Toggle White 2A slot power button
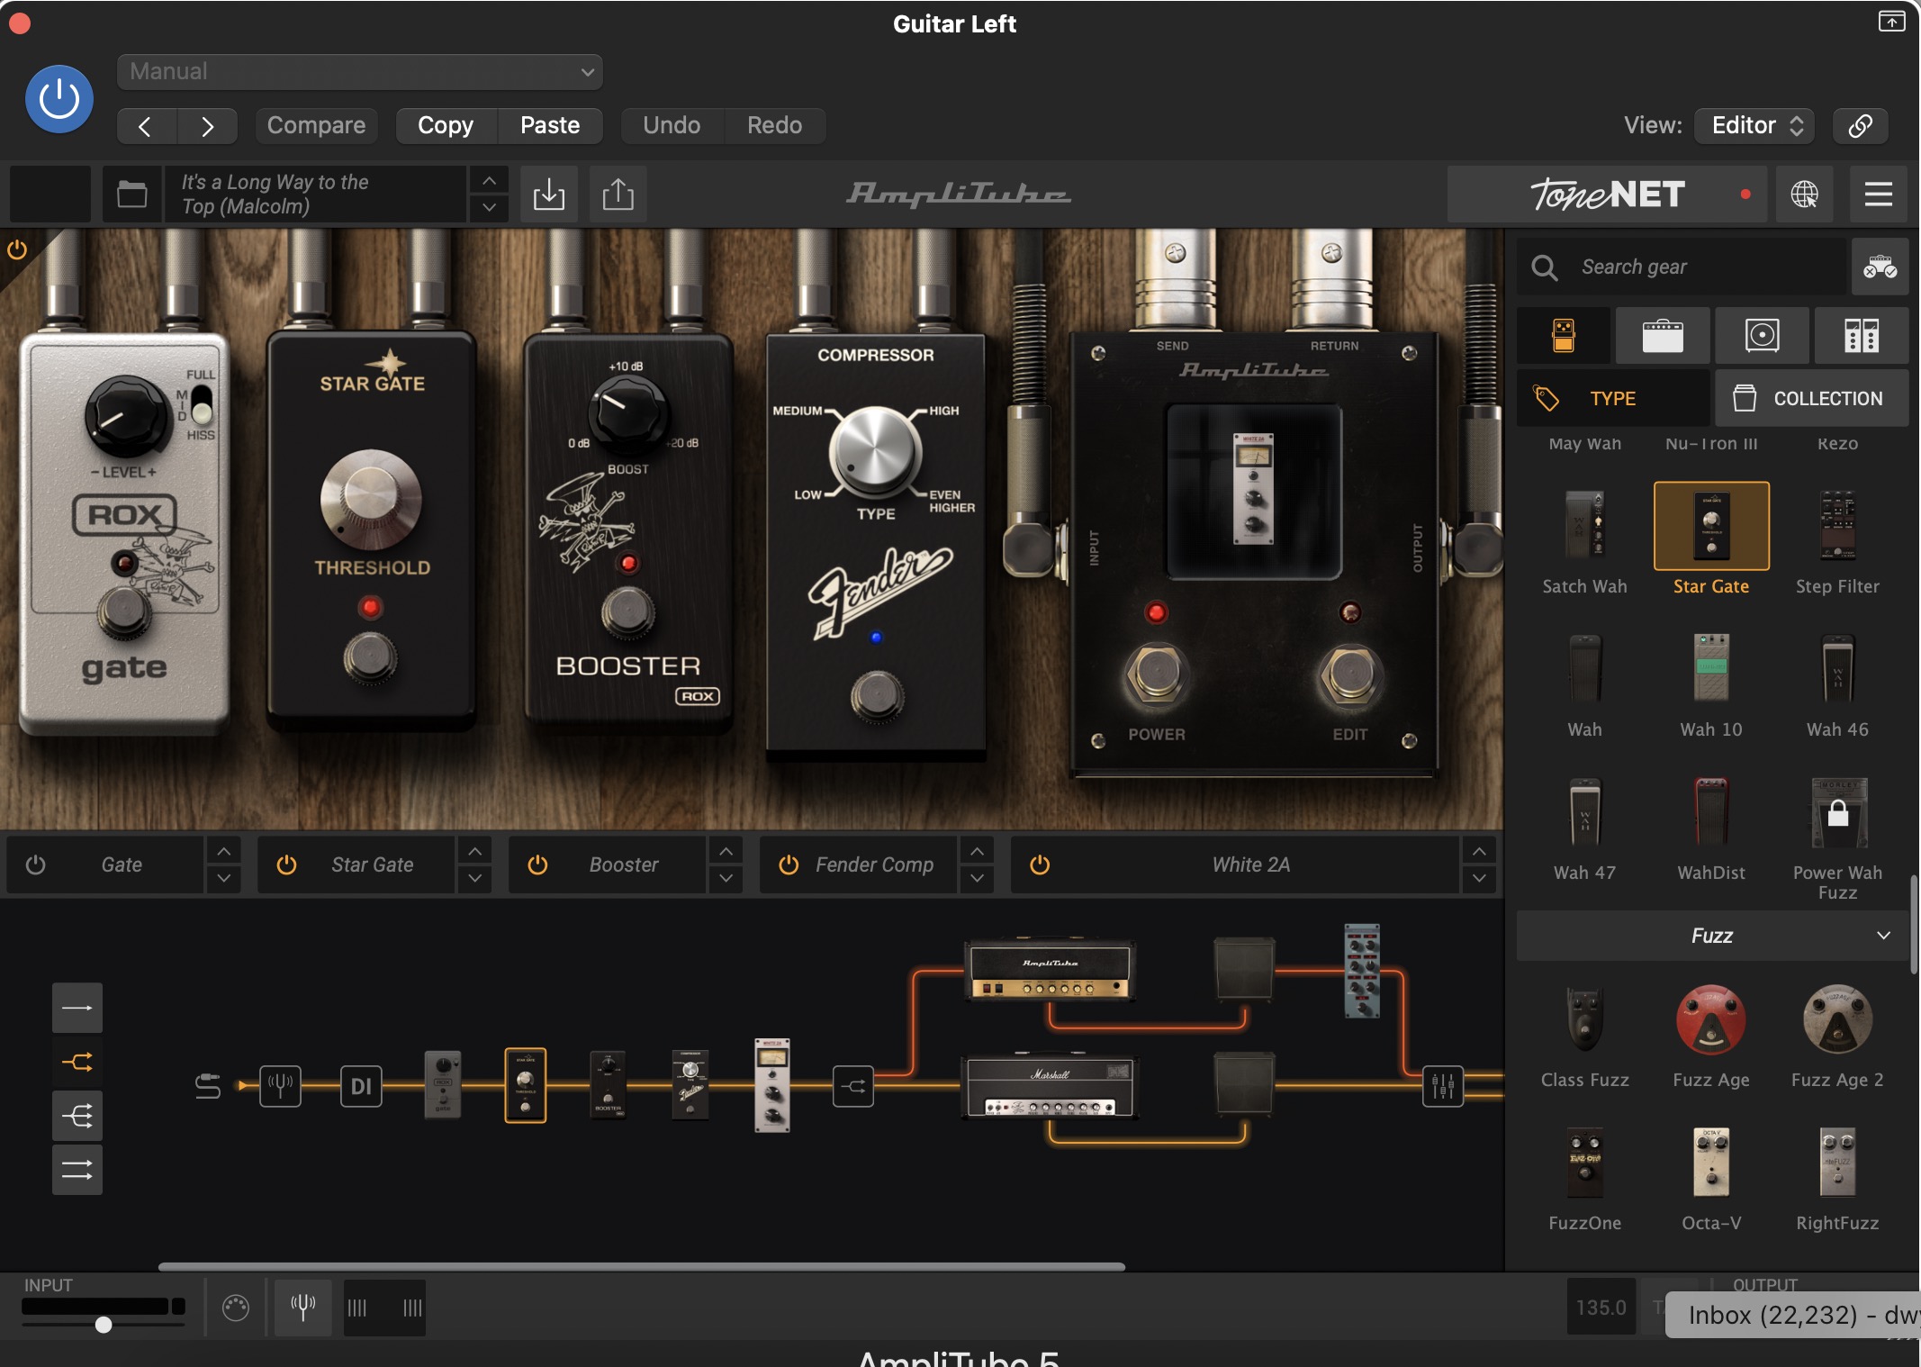This screenshot has height=1367, width=1921. [x=1040, y=865]
